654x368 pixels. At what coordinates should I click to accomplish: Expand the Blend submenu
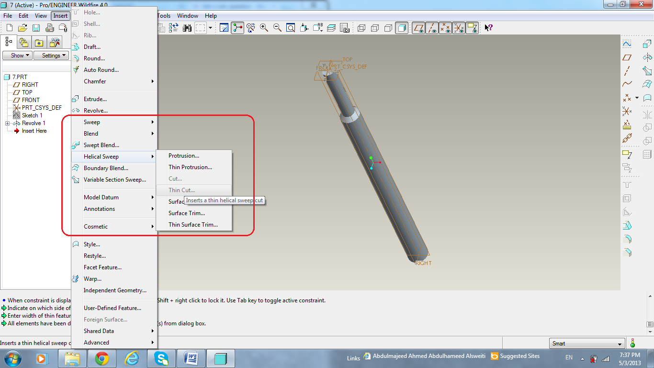click(114, 134)
